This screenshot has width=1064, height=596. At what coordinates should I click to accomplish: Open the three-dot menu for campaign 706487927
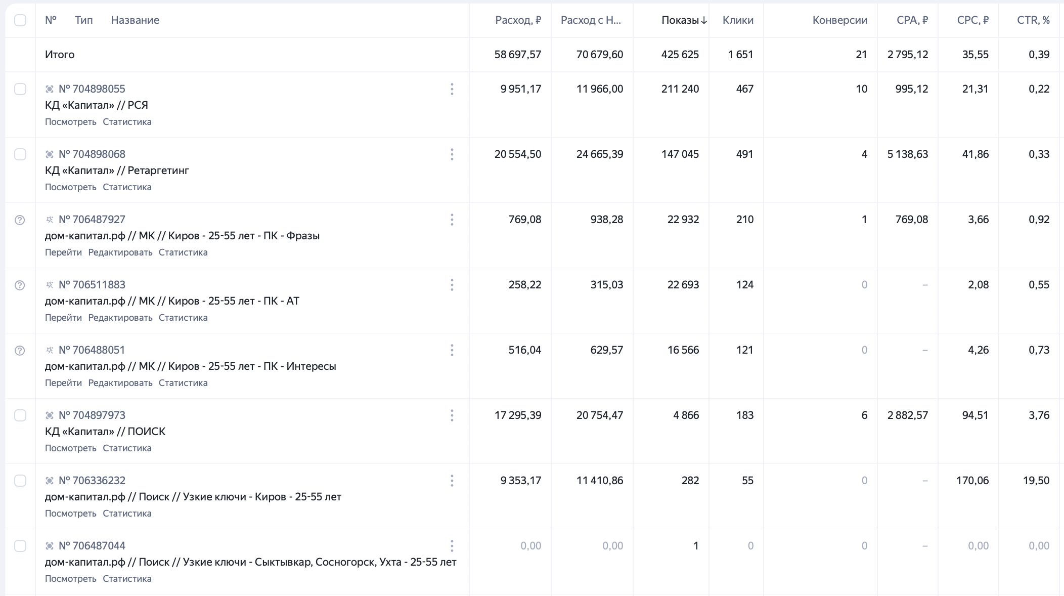click(452, 220)
